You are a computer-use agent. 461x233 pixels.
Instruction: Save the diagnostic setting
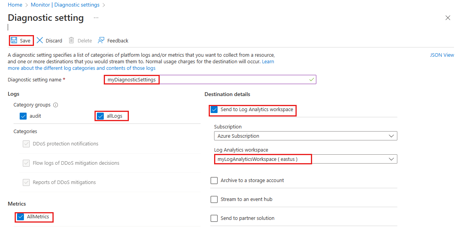click(21, 40)
